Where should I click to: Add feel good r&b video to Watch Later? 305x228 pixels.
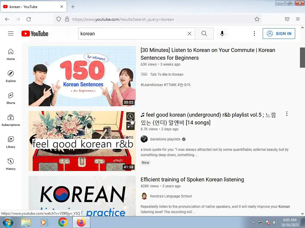coord(130,116)
